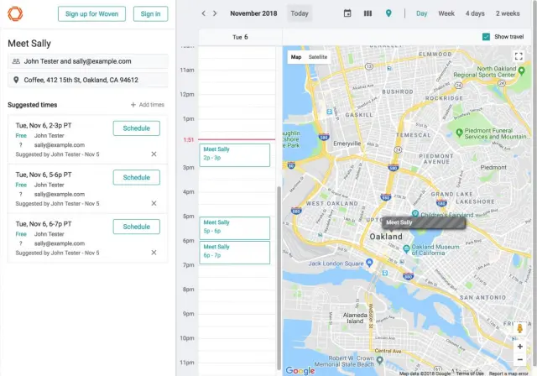The image size is (537, 376).
Task: Switch map to Satellite view
Action: point(318,57)
